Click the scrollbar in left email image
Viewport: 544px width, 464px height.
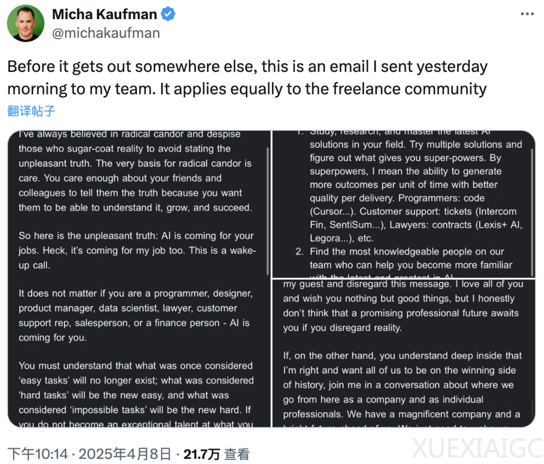267,211
